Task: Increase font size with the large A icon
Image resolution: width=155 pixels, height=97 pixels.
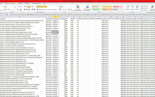Action: tap(19, 7)
